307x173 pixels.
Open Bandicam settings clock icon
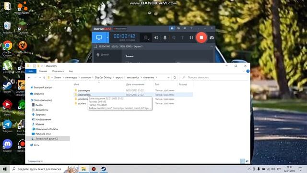pyautogui.click(x=185, y=28)
